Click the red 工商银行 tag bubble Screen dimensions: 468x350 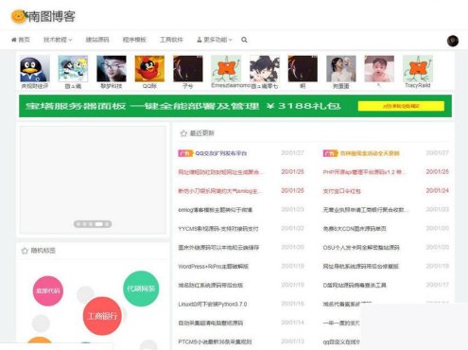tap(102, 316)
